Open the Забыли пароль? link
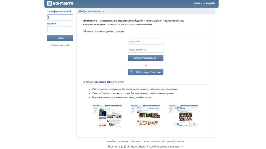This screenshot has width=266, height=149. point(60,45)
